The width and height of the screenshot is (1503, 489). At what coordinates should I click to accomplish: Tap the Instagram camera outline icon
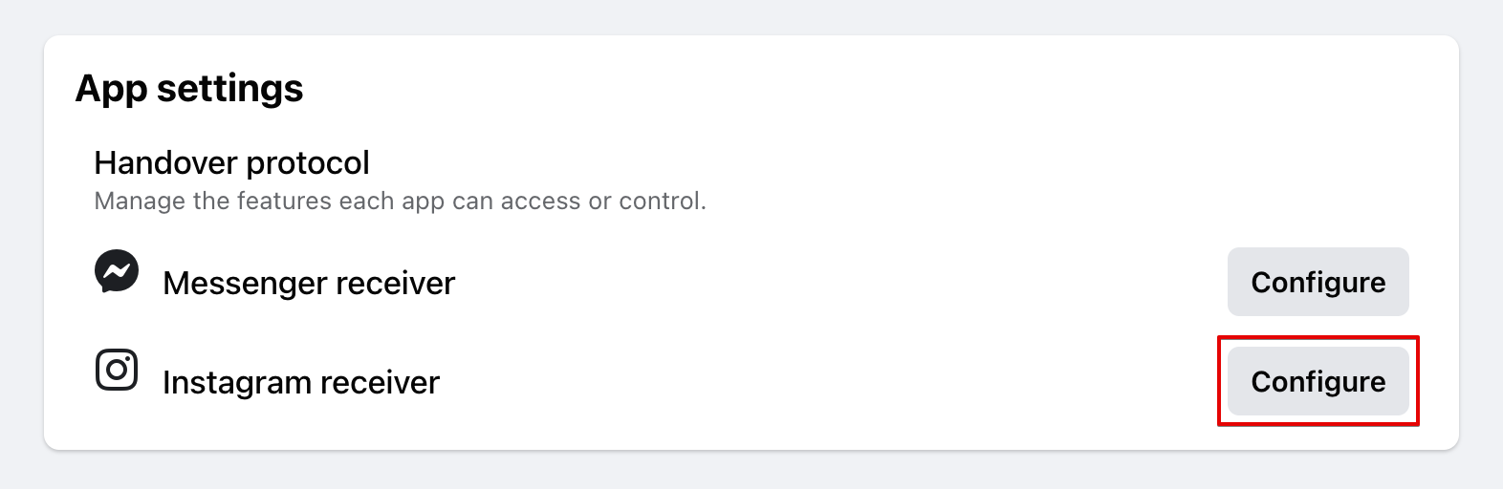tap(117, 370)
